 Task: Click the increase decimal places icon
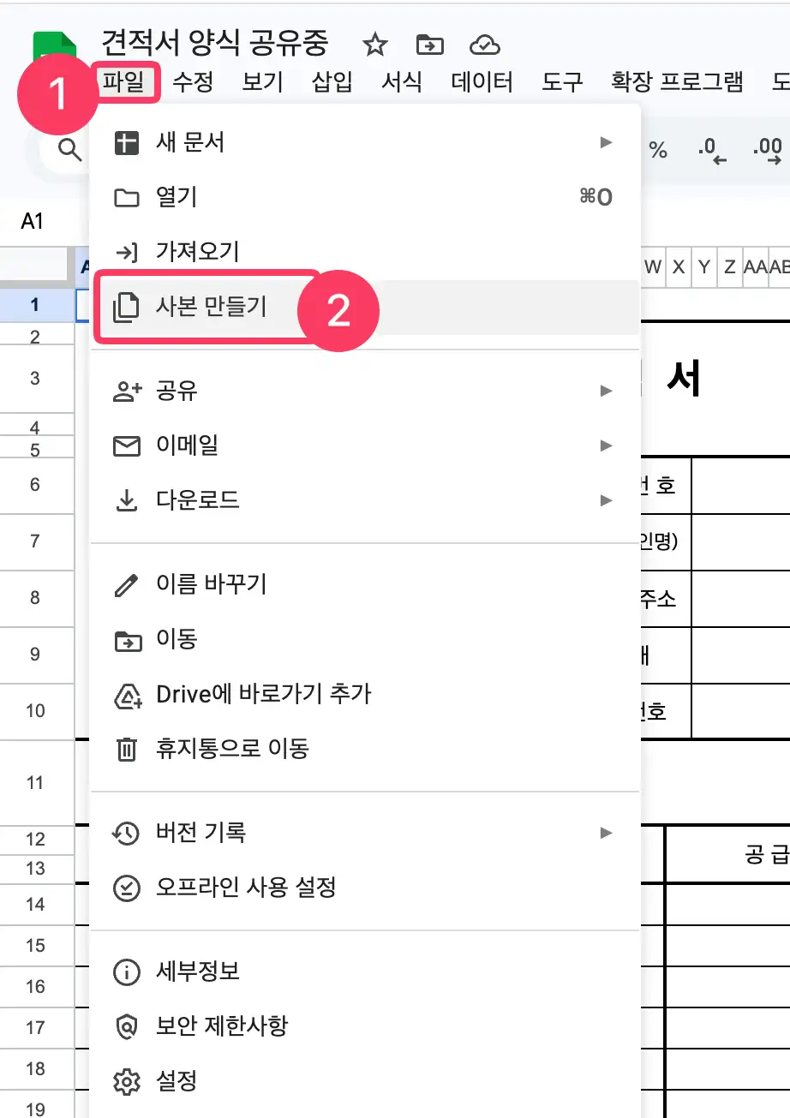pos(768,148)
